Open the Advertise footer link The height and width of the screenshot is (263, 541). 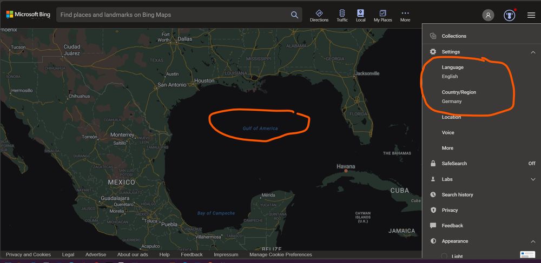coord(96,255)
